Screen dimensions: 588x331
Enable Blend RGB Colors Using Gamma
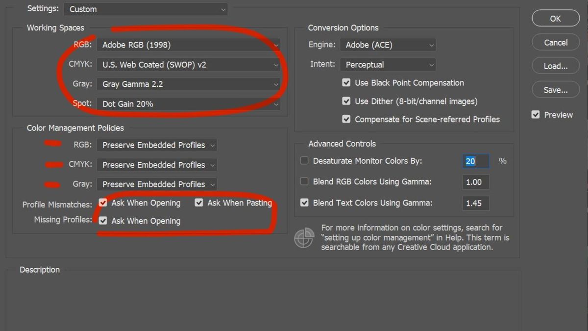click(304, 181)
